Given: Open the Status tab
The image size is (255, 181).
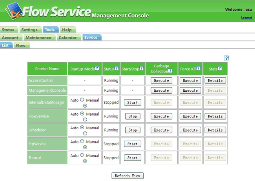Looking at the screenshot, I should click(x=9, y=30).
